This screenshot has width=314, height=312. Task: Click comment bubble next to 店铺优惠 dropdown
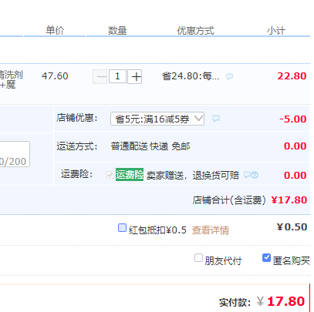pyautogui.click(x=216, y=119)
